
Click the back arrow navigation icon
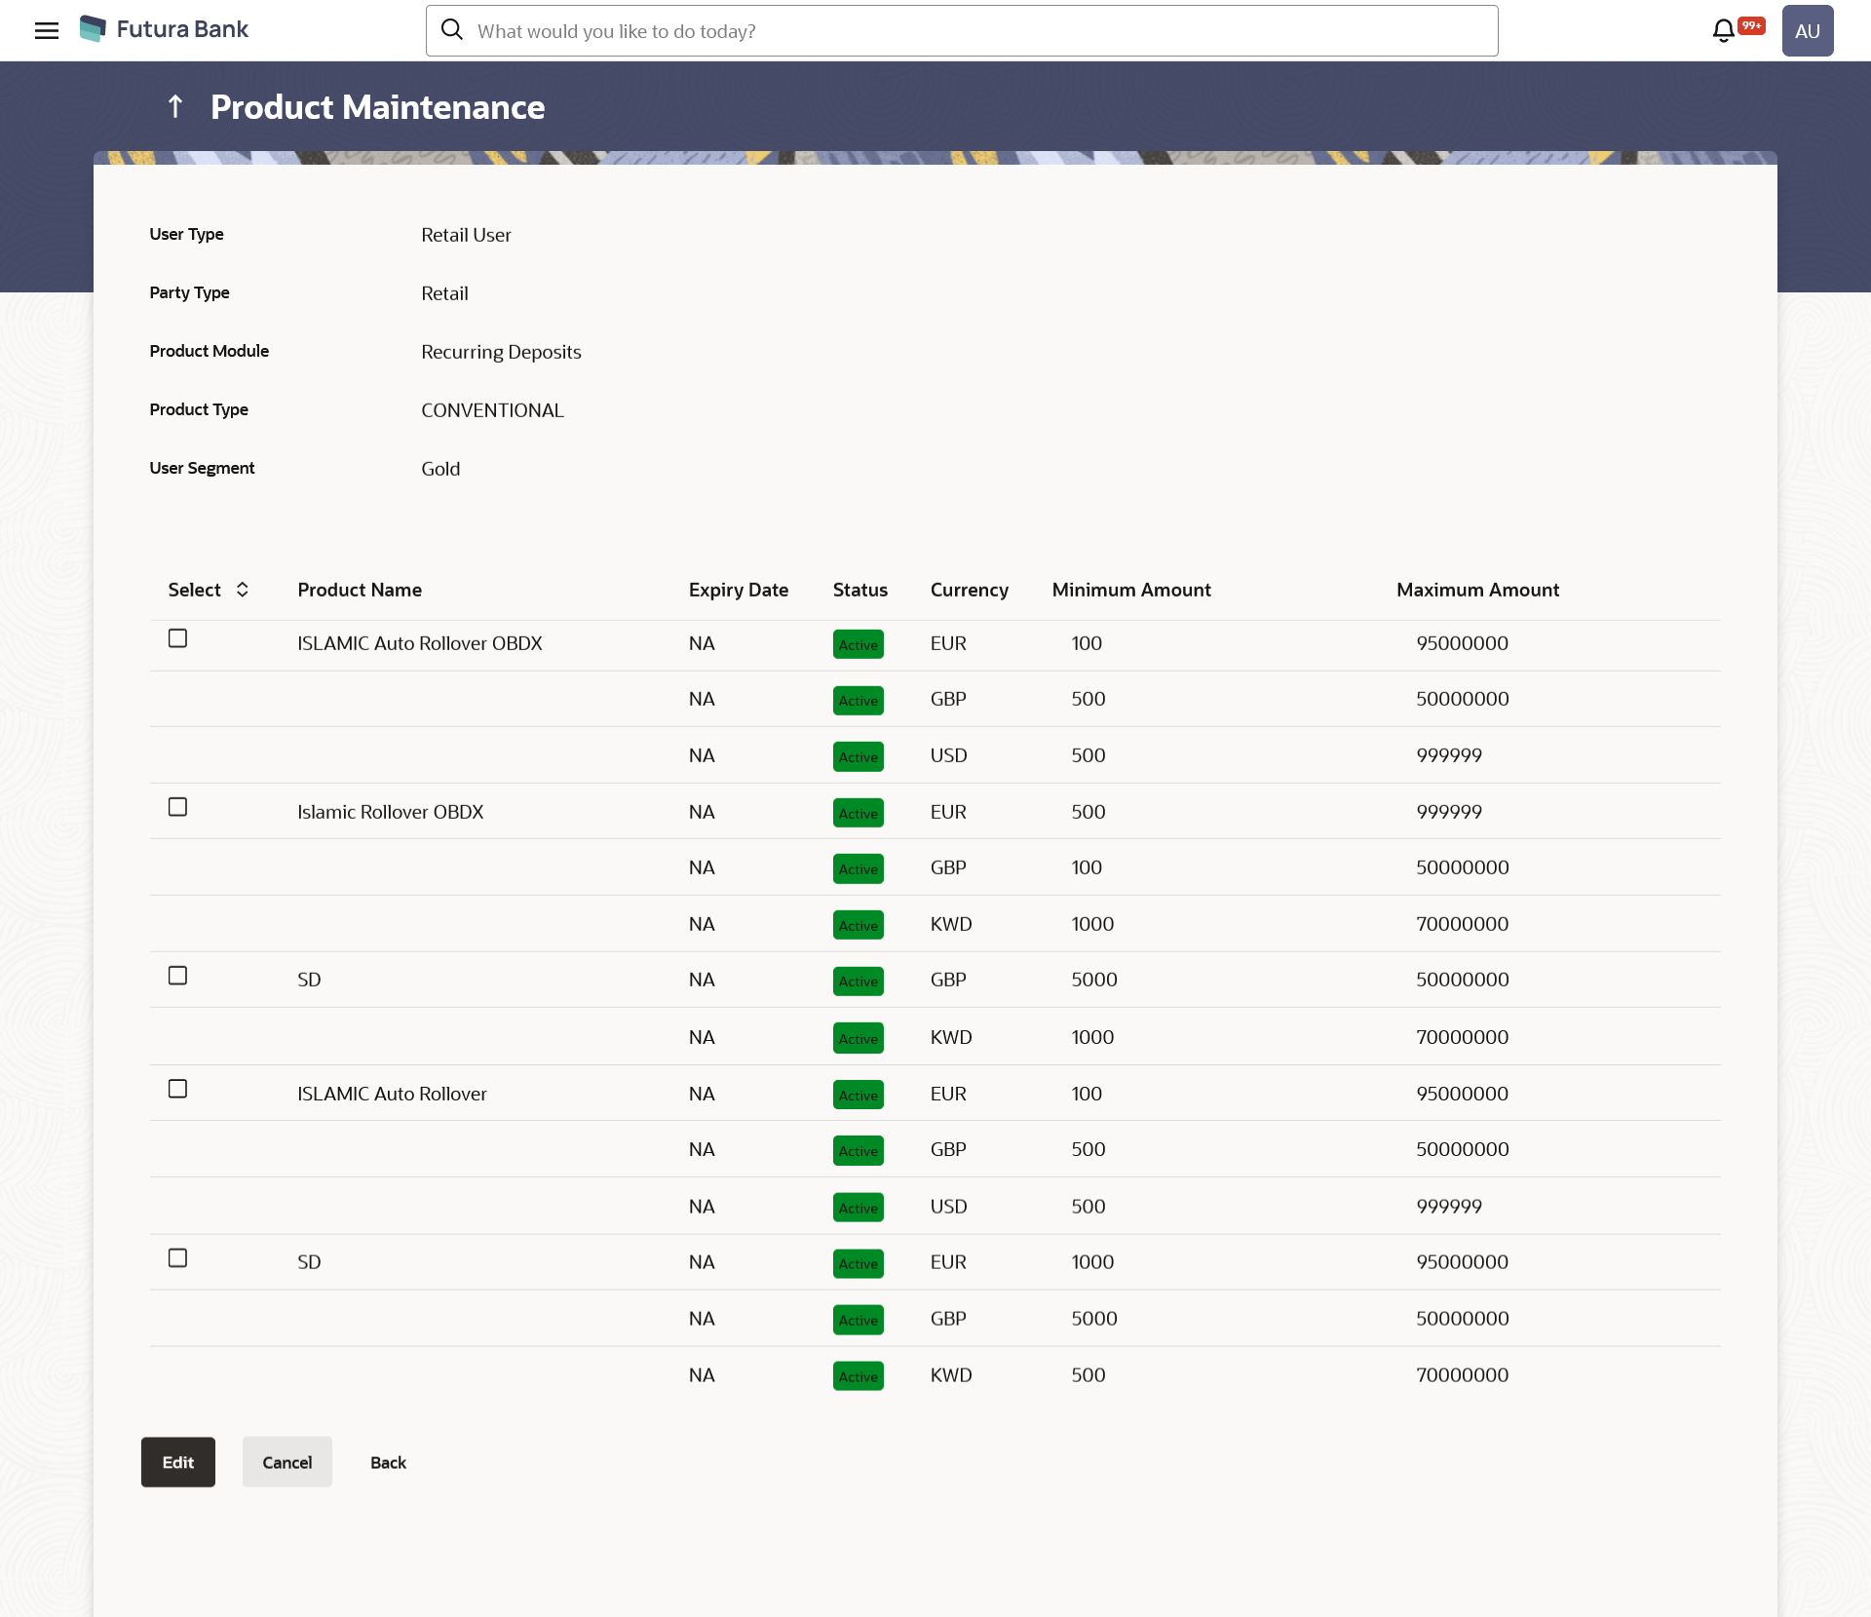click(x=176, y=106)
